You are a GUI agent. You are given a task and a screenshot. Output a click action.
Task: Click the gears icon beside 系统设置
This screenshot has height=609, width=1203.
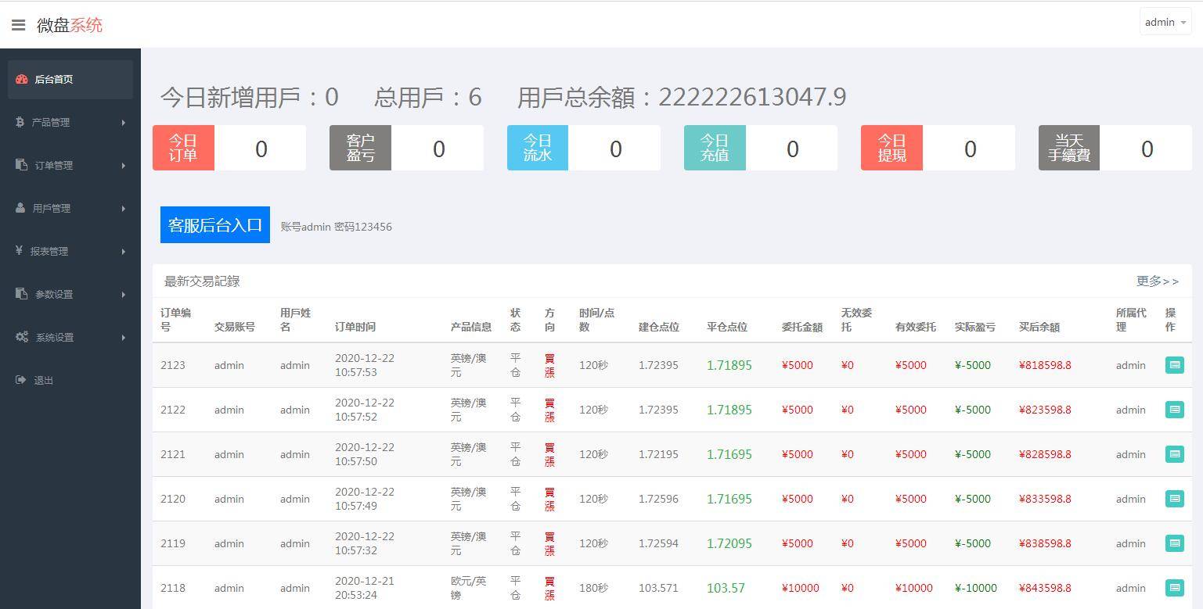tap(20, 337)
